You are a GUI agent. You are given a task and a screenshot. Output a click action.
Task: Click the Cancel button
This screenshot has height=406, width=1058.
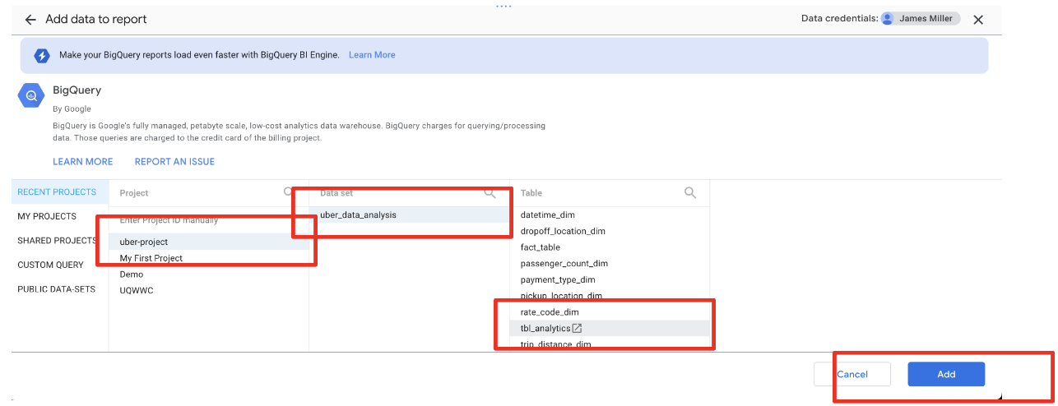click(x=852, y=374)
